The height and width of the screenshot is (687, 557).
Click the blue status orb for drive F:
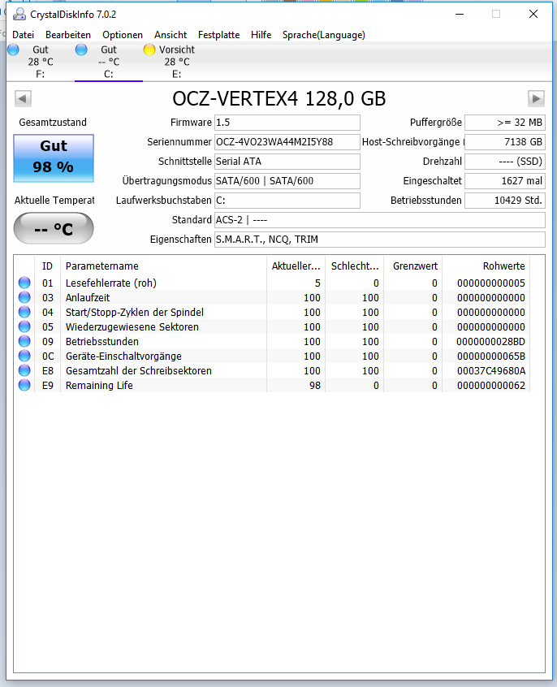(14, 50)
